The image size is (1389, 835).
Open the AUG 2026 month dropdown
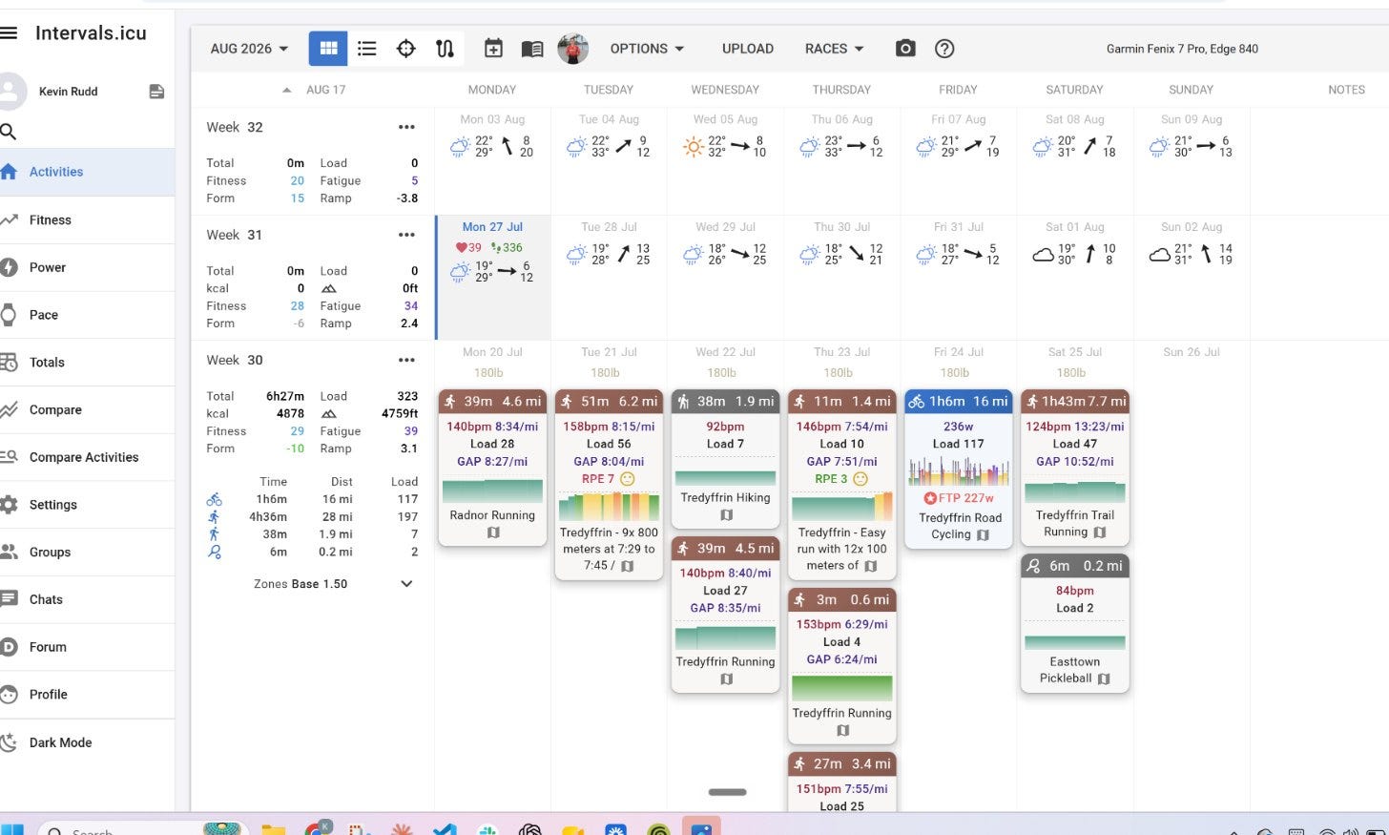pos(249,49)
